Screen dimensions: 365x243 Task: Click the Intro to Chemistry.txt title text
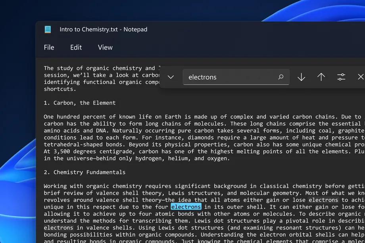click(x=103, y=29)
